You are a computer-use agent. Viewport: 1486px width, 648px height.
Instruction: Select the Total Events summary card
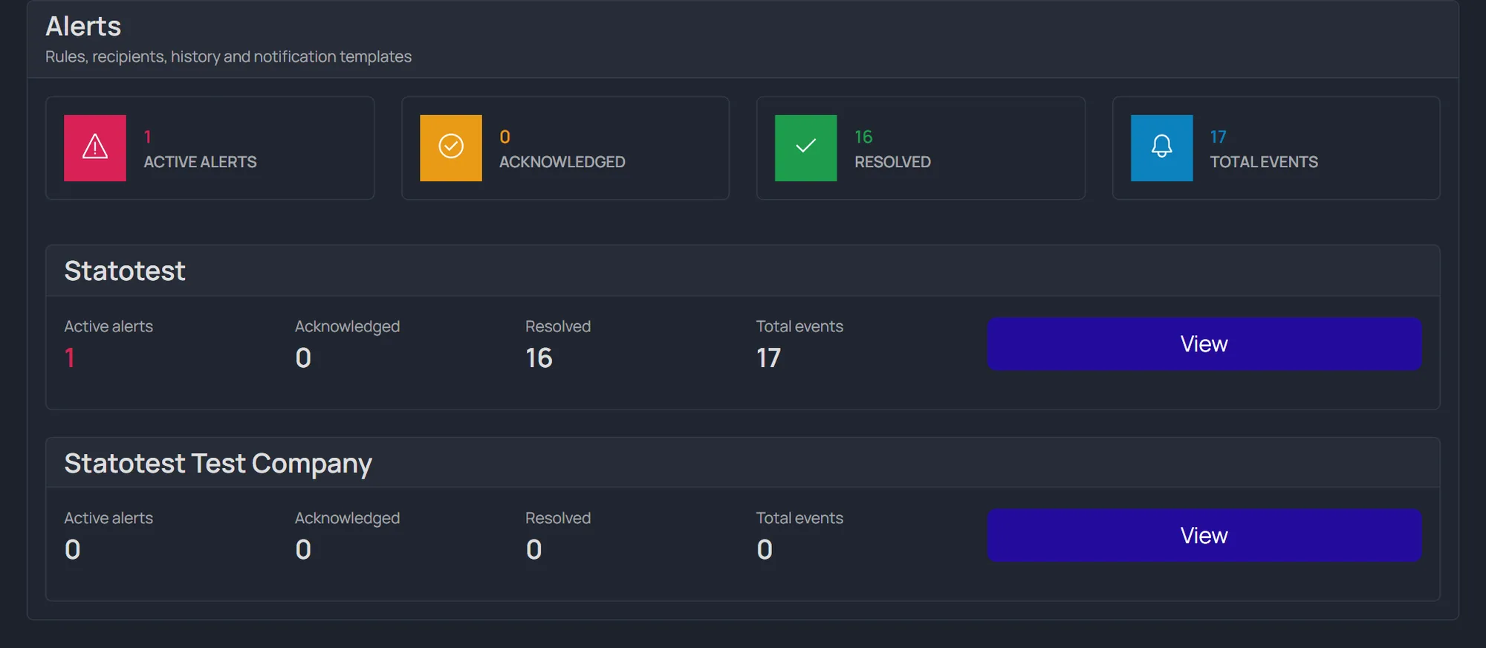pyautogui.click(x=1276, y=148)
